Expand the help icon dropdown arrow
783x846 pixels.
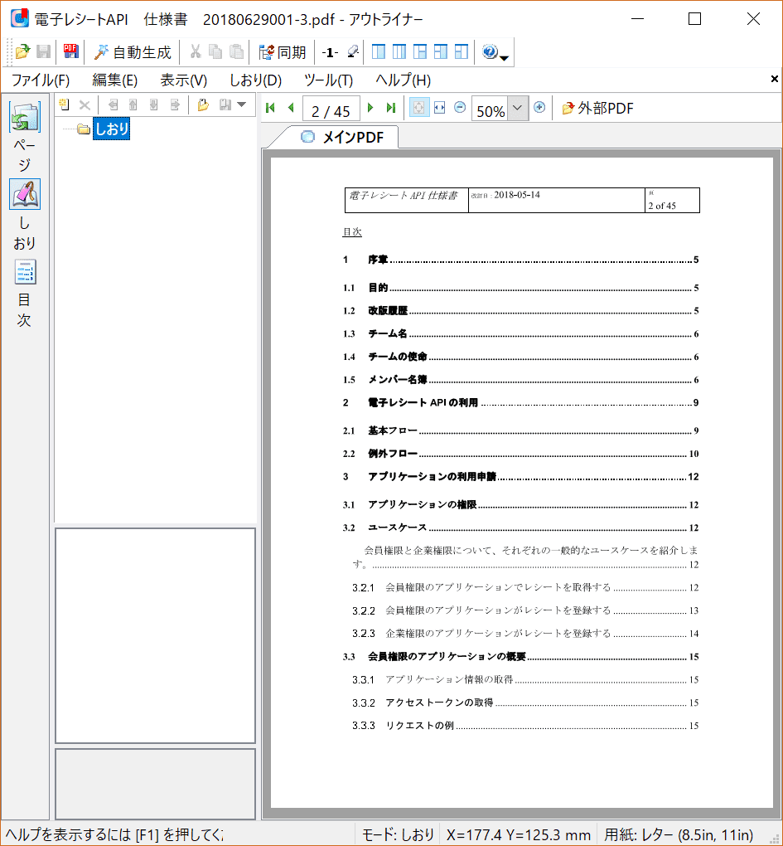point(504,56)
